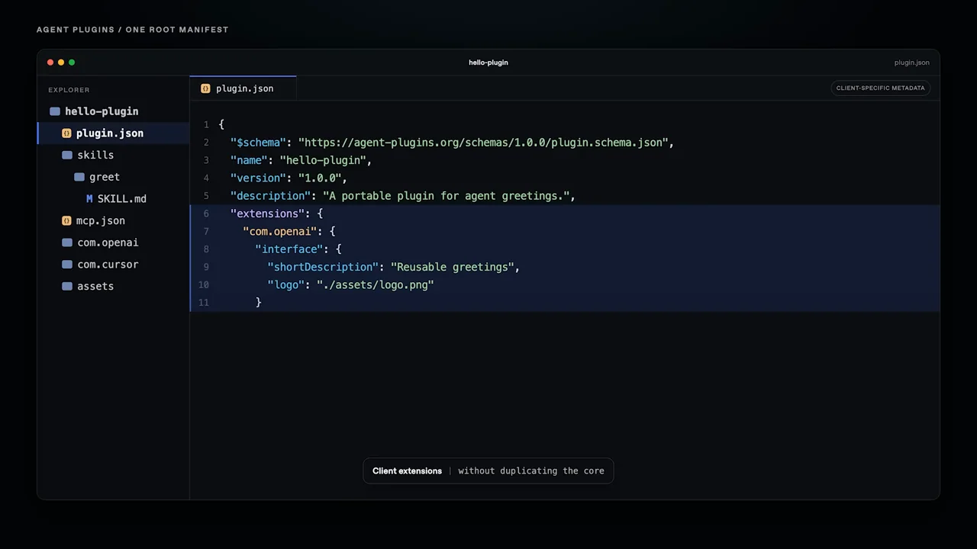Image resolution: width=977 pixels, height=549 pixels.
Task: Click the "hello-plugin" value on line 3
Action: click(322, 160)
